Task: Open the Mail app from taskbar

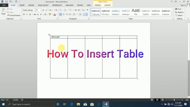Action: click(85, 104)
